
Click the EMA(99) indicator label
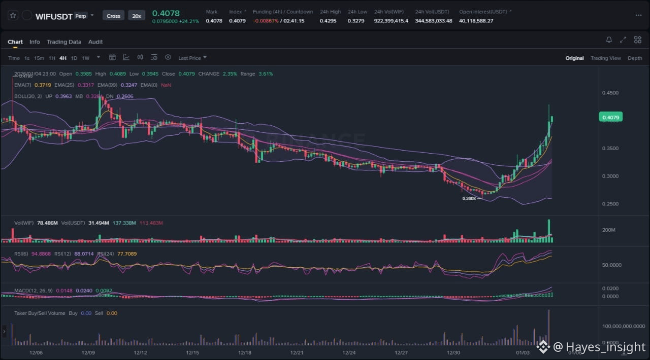(x=107, y=85)
